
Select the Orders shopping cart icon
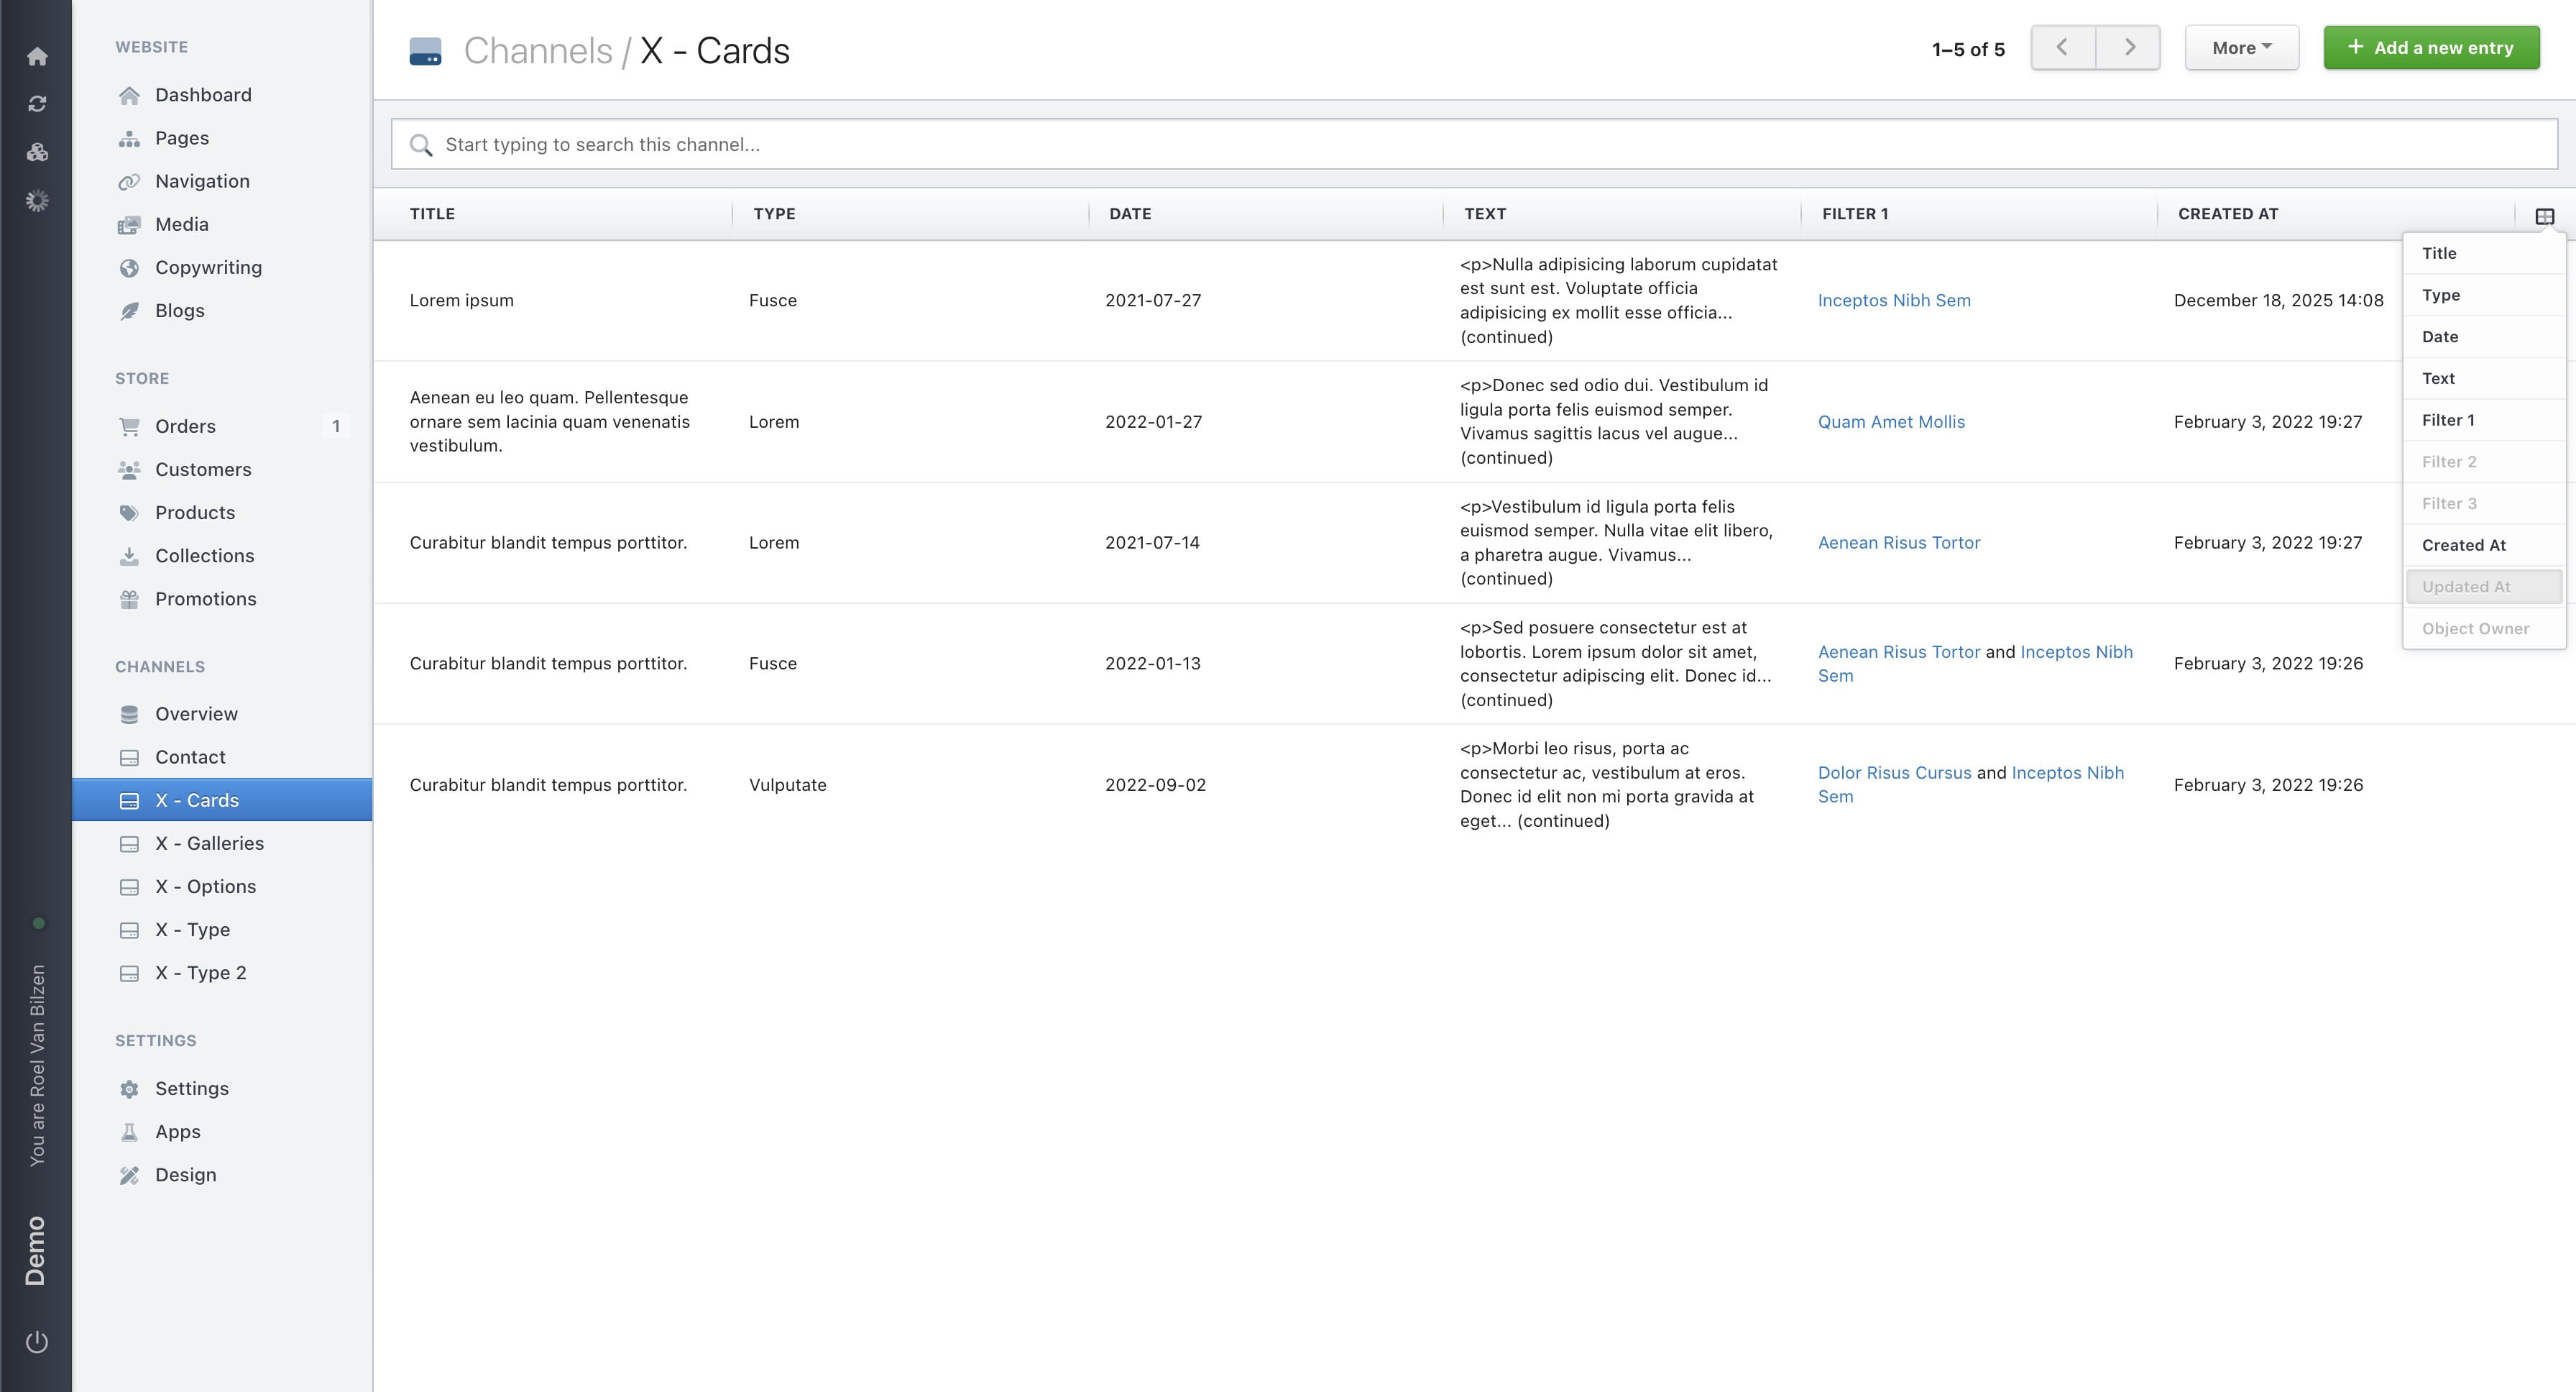(129, 426)
